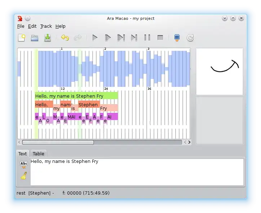Open the File menu

[21, 26]
